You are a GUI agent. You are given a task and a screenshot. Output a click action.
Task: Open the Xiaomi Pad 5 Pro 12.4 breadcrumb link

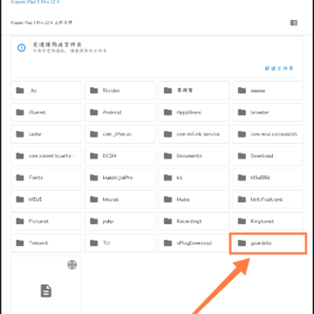pos(35,2)
